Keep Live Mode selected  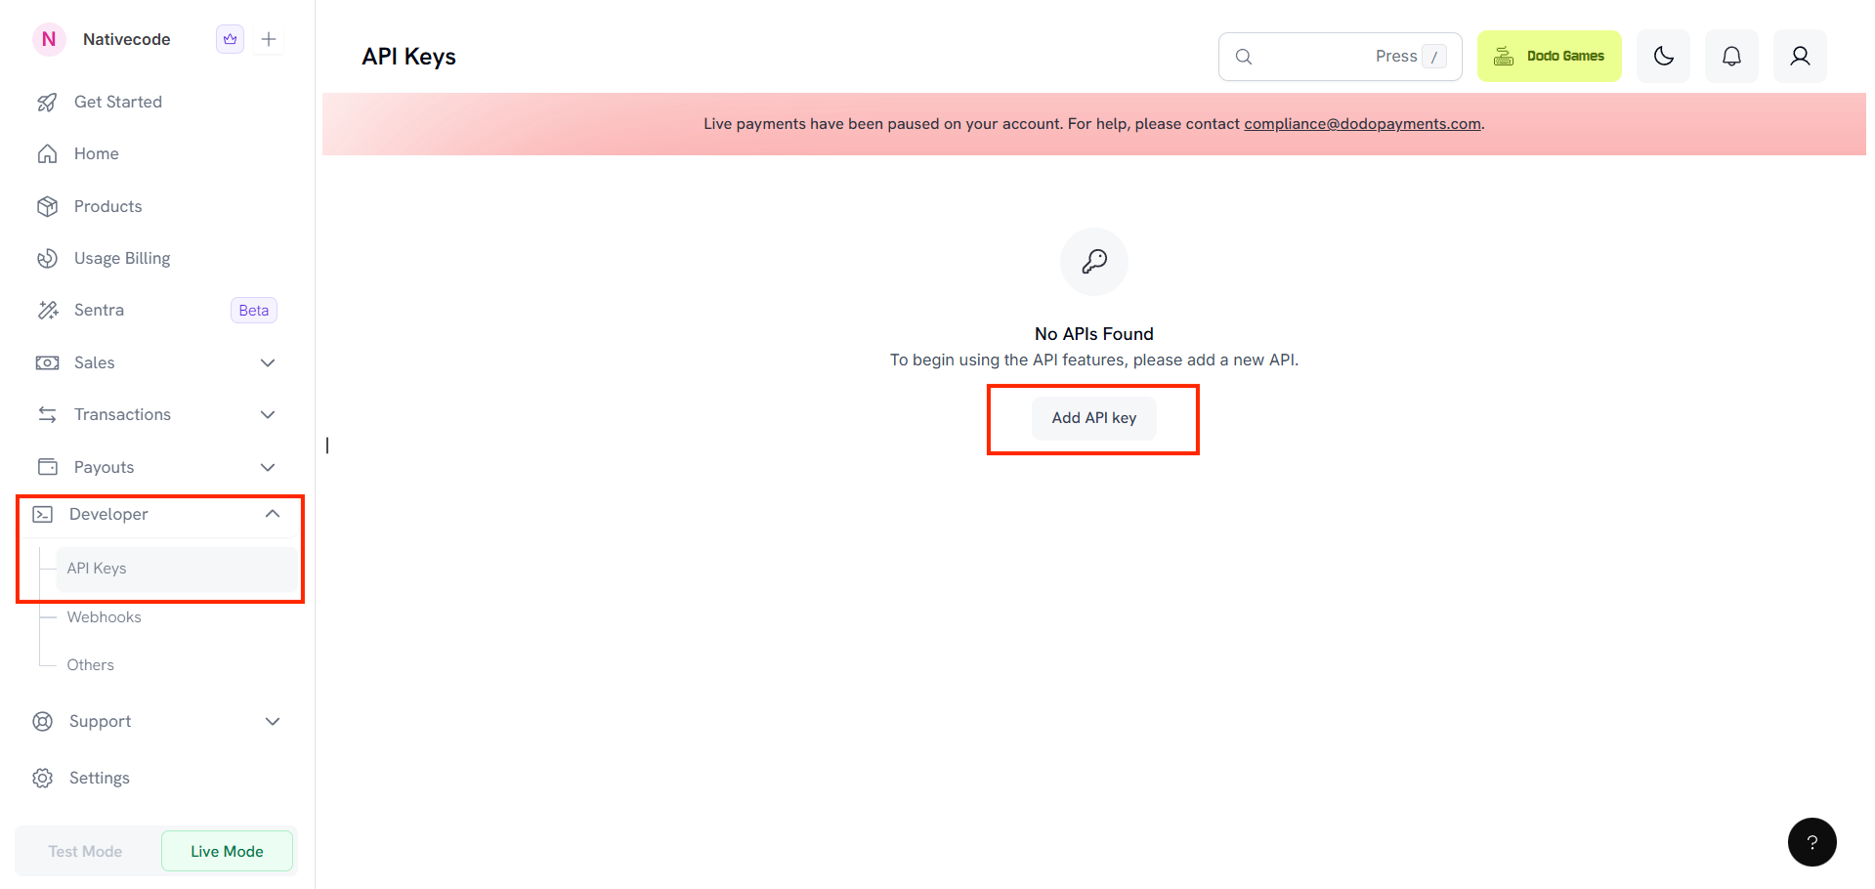pos(227,851)
